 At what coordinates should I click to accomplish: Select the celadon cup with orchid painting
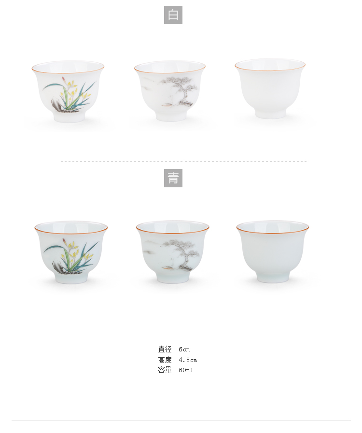71,252
